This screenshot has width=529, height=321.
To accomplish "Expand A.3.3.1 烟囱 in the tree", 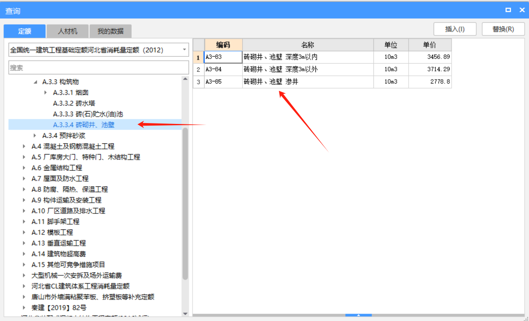I will 46,92.
